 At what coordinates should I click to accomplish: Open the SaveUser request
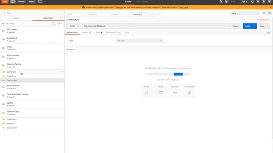click(32, 124)
